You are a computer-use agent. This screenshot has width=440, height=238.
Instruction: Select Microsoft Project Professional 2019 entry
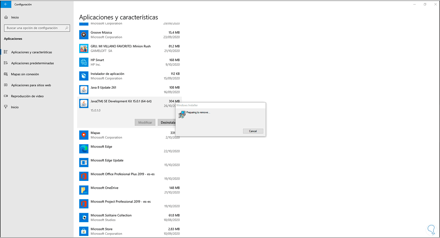tap(121, 202)
